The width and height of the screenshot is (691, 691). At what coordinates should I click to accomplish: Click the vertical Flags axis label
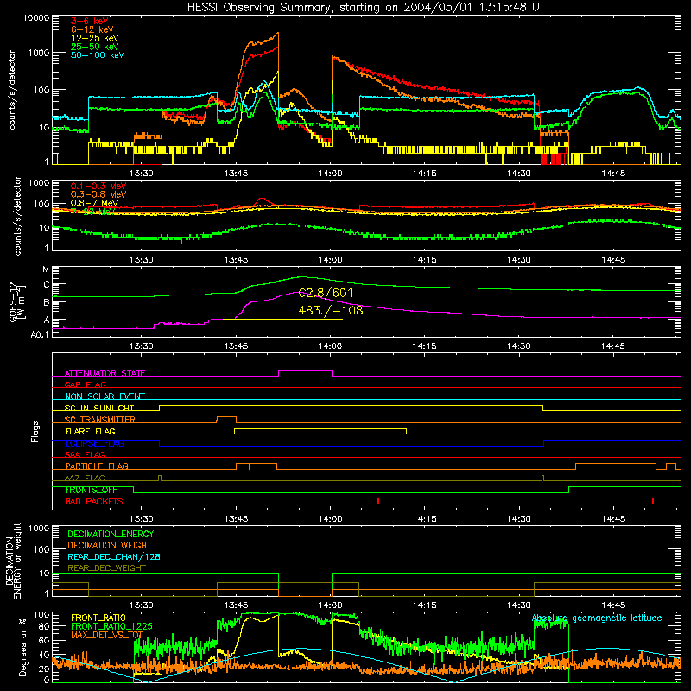35,431
